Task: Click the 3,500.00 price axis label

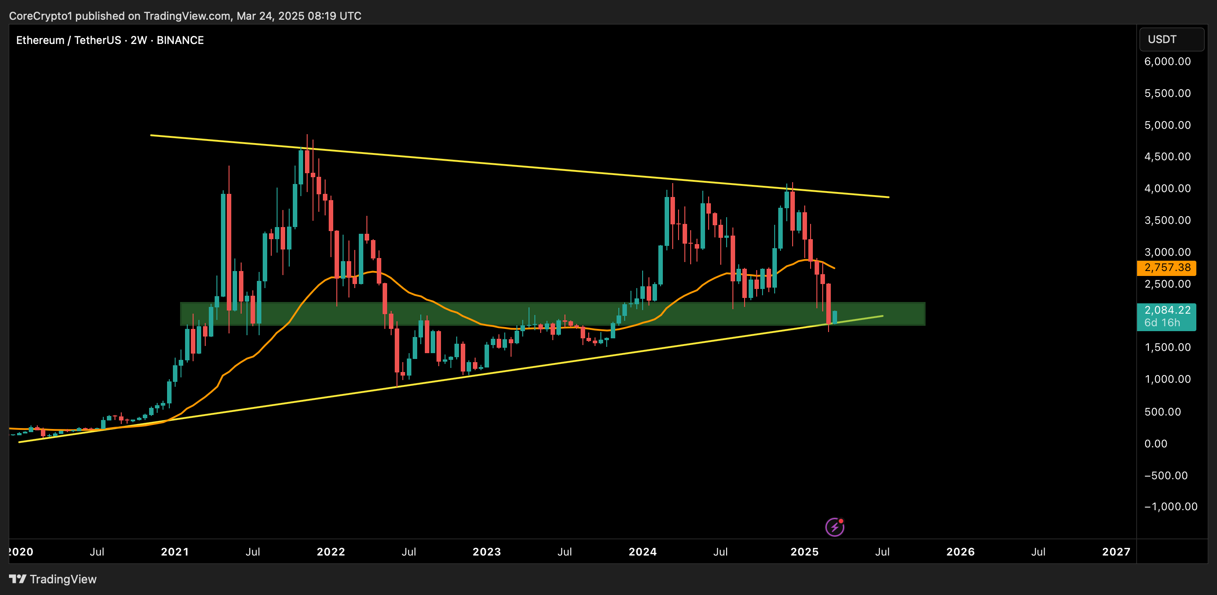Action: tap(1168, 220)
